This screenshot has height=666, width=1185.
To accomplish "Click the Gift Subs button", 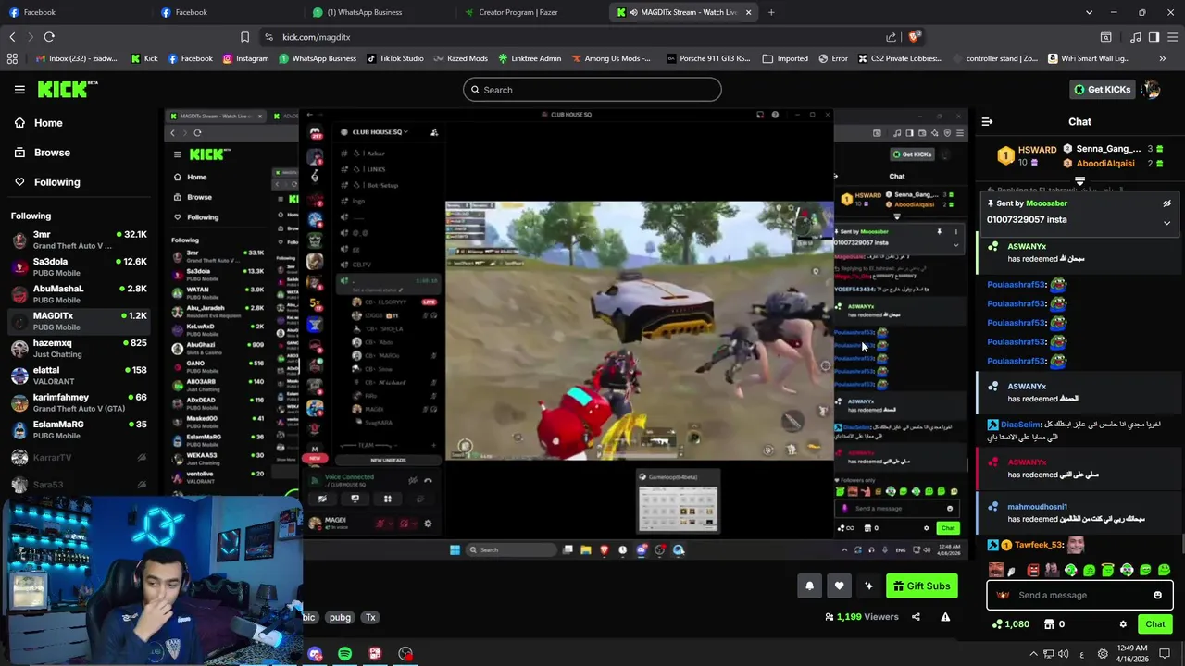I will point(921,586).
